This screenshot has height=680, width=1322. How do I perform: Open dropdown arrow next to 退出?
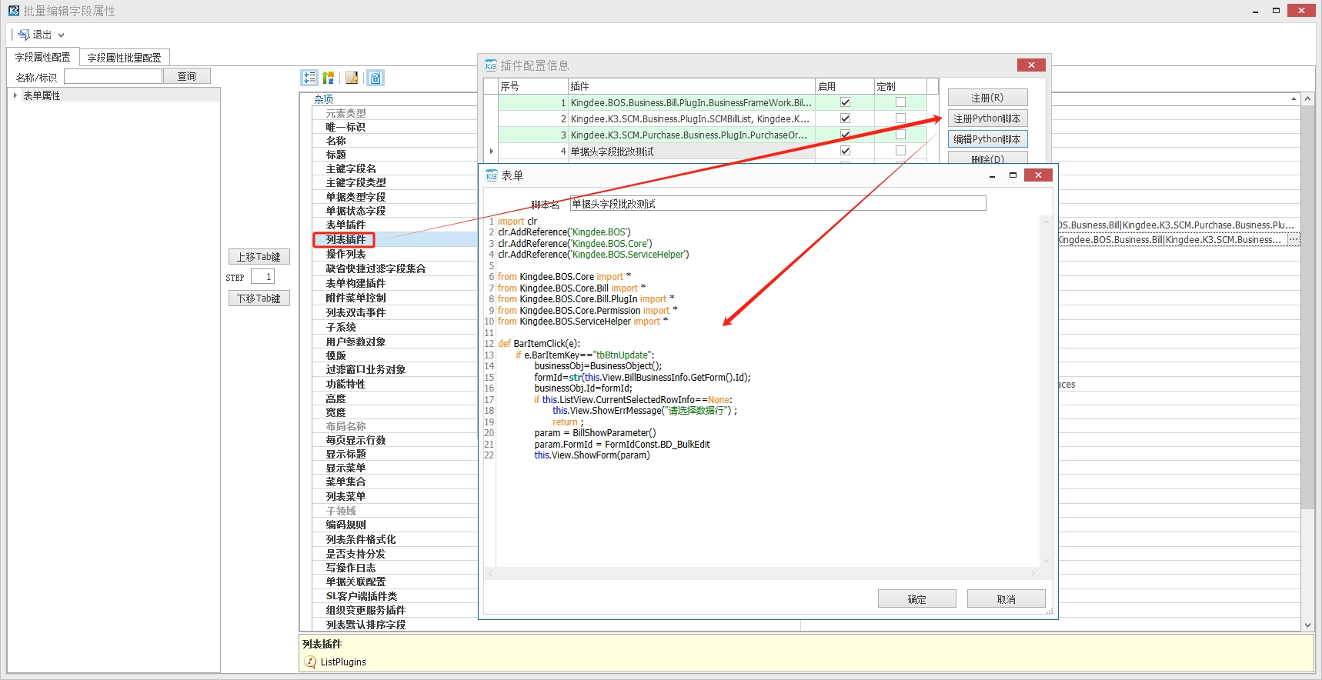click(61, 35)
